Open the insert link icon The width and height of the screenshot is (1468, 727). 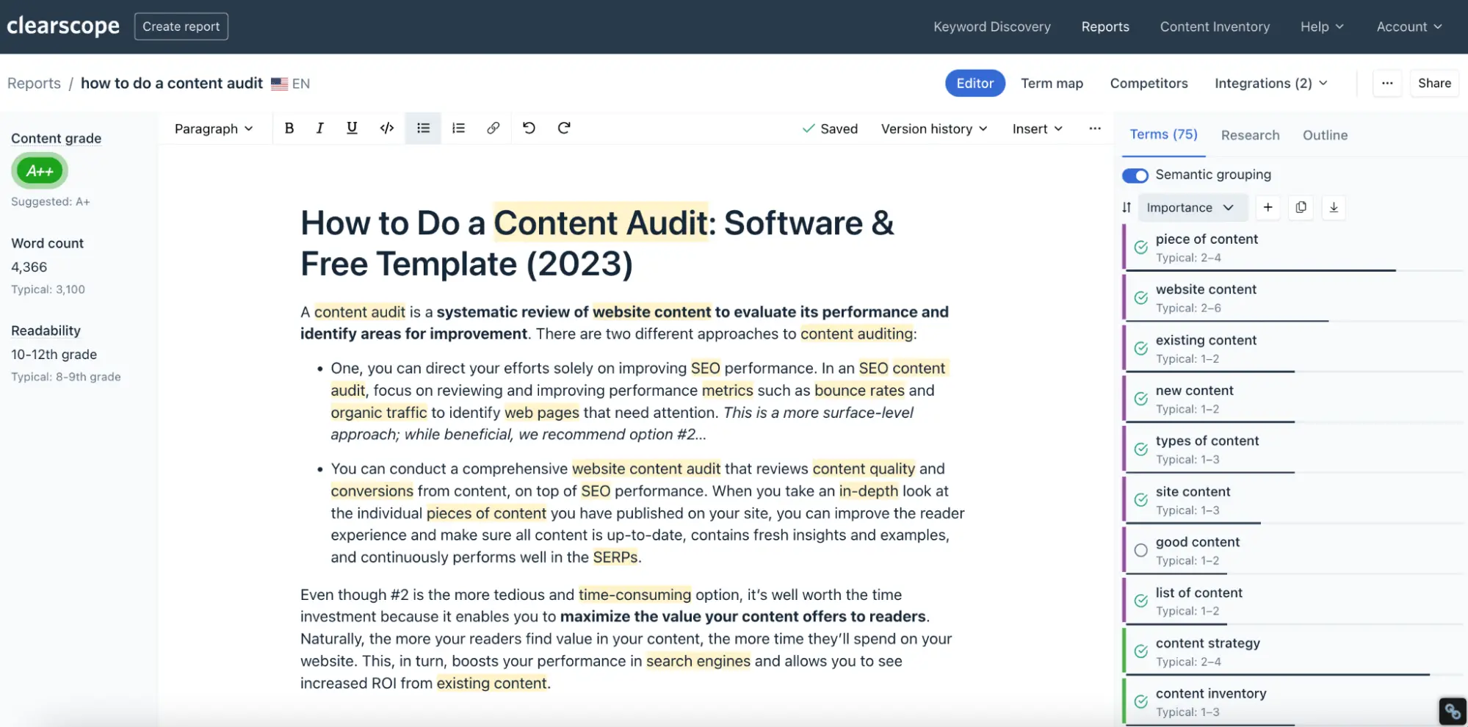coord(493,128)
